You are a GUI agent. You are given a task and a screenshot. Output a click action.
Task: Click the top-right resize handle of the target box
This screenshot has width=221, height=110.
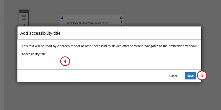[121, 18]
